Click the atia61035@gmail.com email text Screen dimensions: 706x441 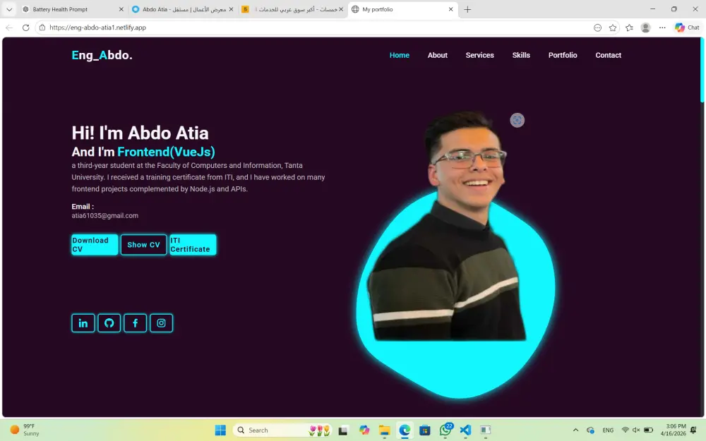(105, 215)
